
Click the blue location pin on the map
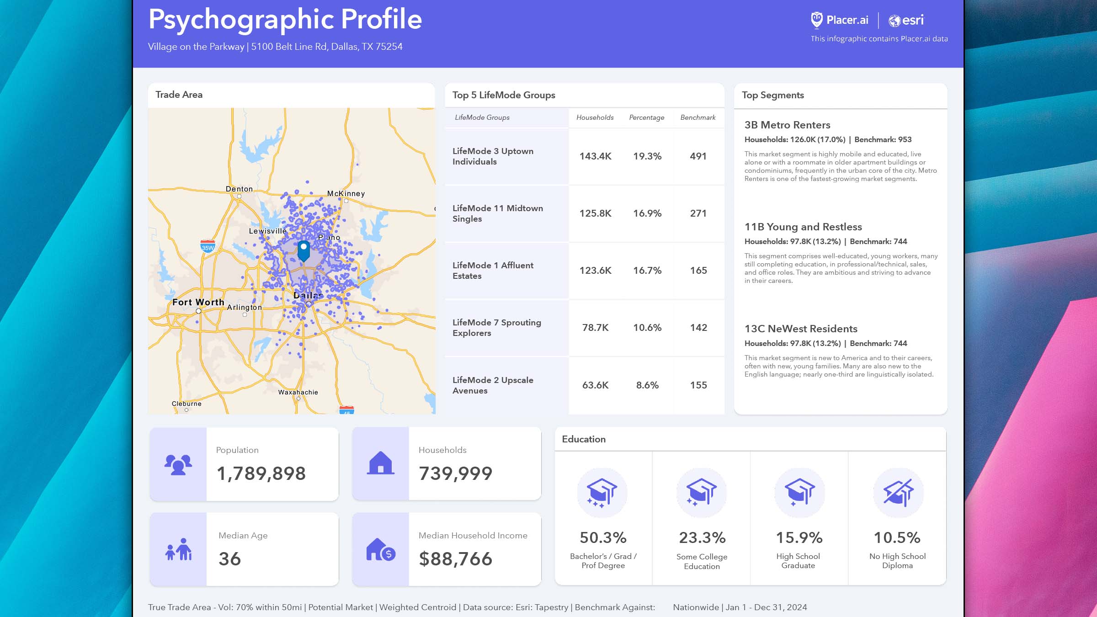click(x=304, y=251)
